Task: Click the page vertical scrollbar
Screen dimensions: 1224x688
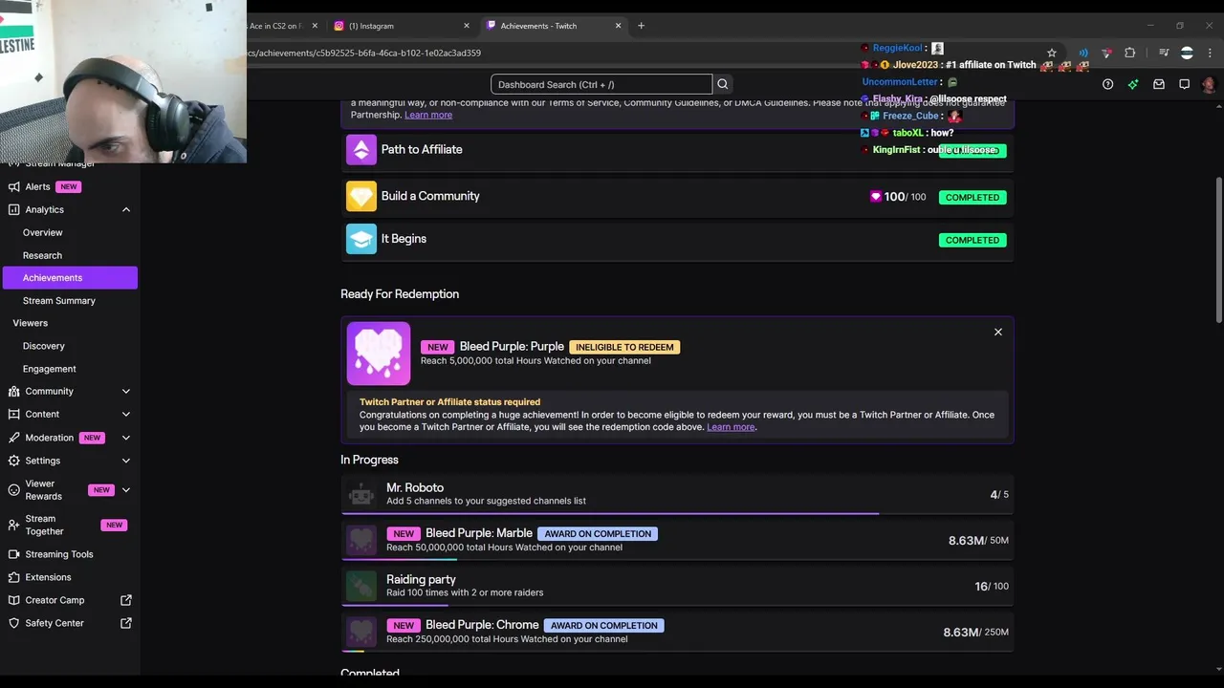Action: (1218, 250)
